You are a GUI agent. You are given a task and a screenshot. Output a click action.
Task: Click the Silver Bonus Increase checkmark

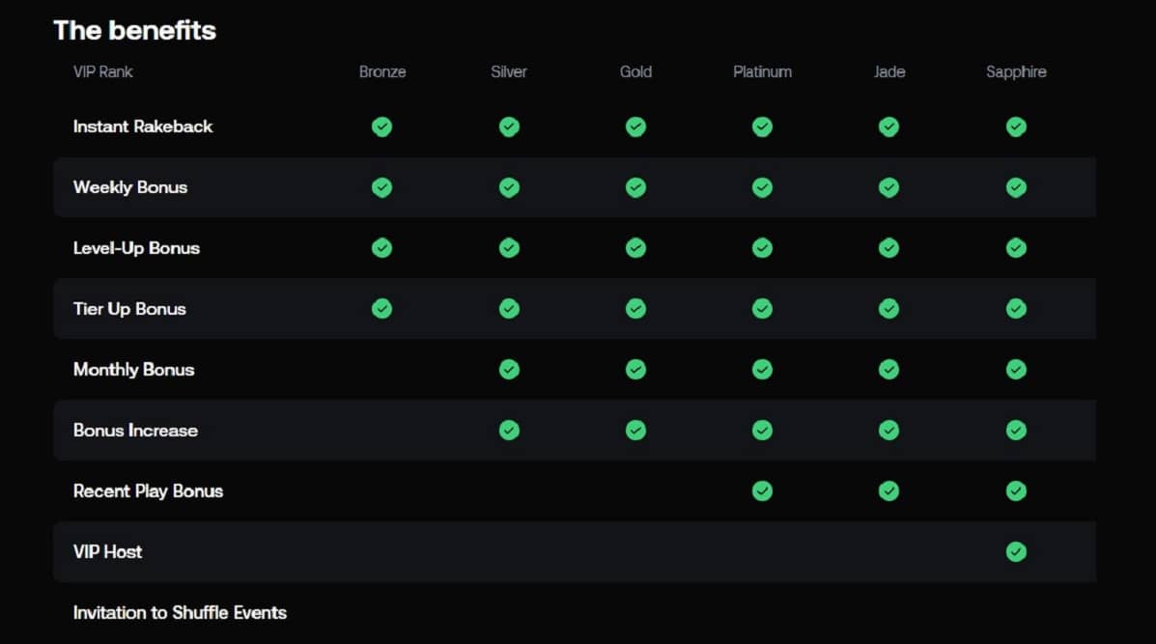[509, 430]
